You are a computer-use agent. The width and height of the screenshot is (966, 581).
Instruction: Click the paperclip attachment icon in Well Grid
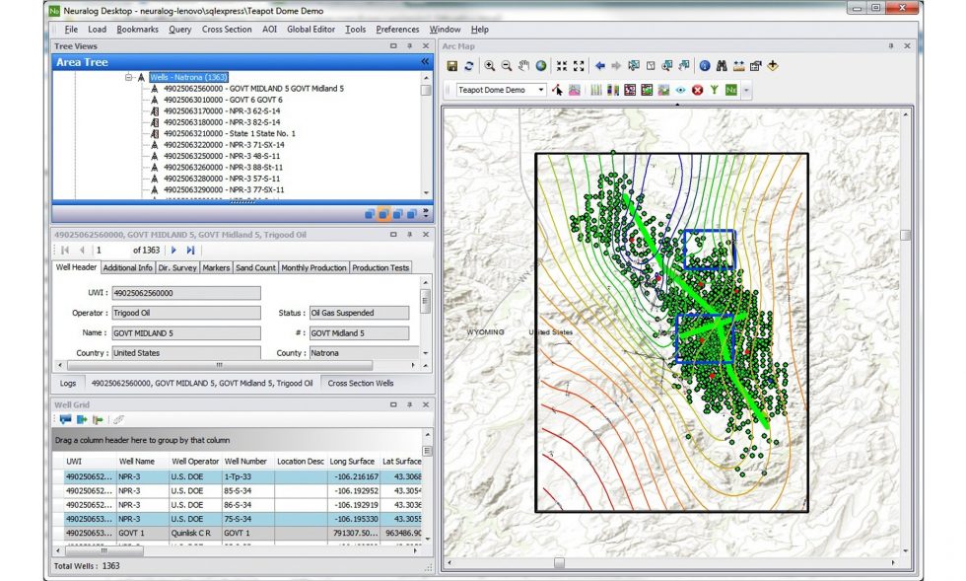click(118, 418)
